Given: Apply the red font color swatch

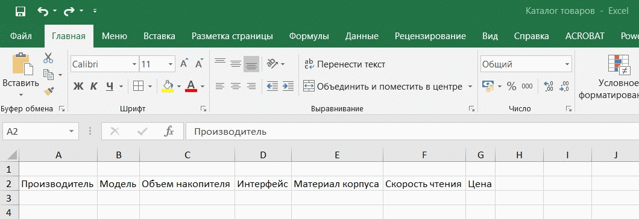Looking at the screenshot, I should tap(191, 86).
